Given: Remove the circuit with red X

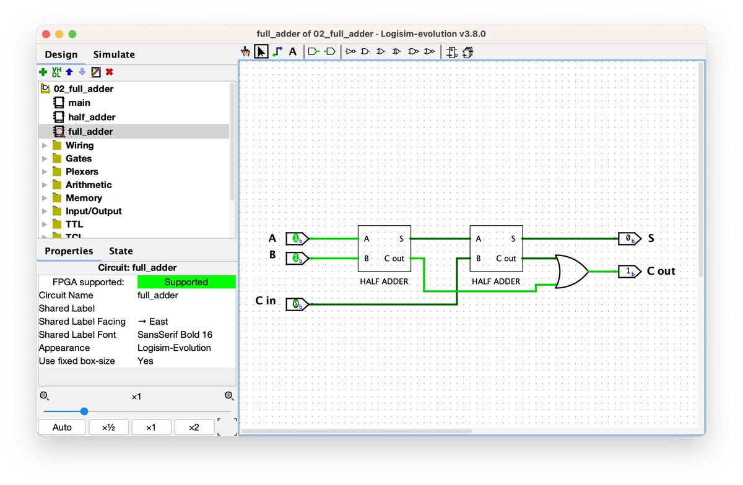Looking at the screenshot, I should click(x=109, y=72).
